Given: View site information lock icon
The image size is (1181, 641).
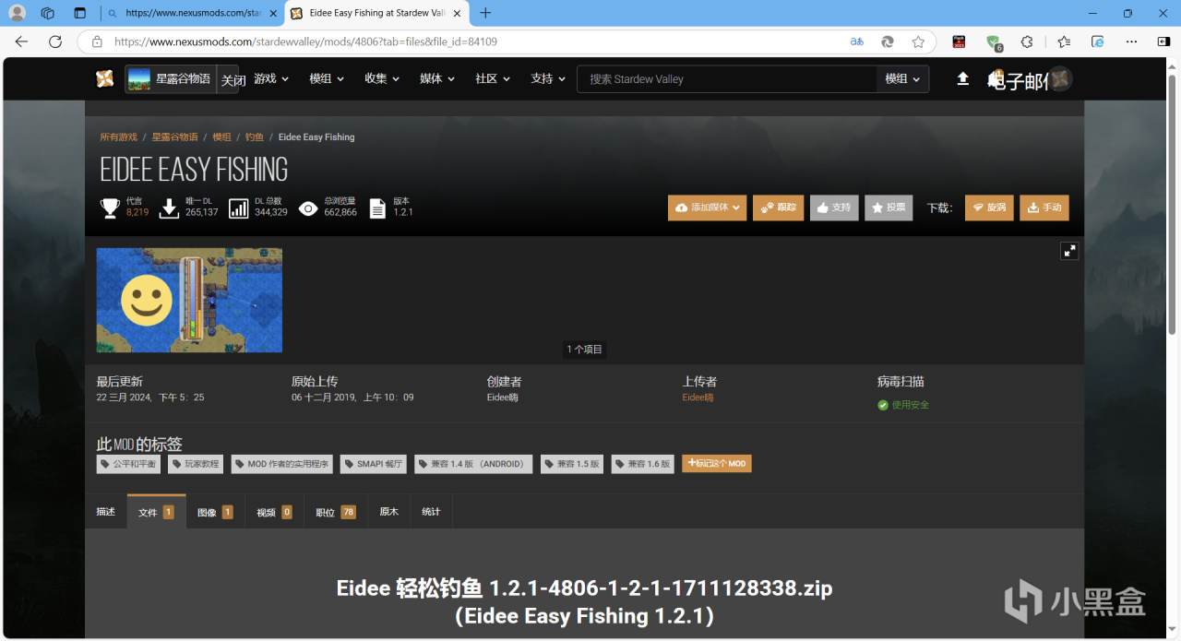Looking at the screenshot, I should click(x=96, y=42).
